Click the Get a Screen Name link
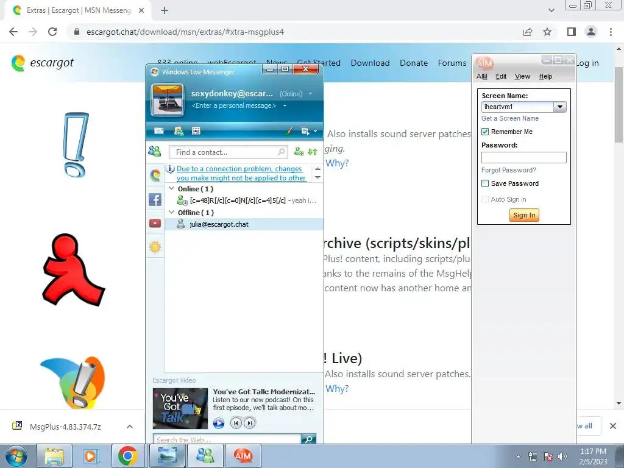The width and height of the screenshot is (624, 468). pos(510,119)
